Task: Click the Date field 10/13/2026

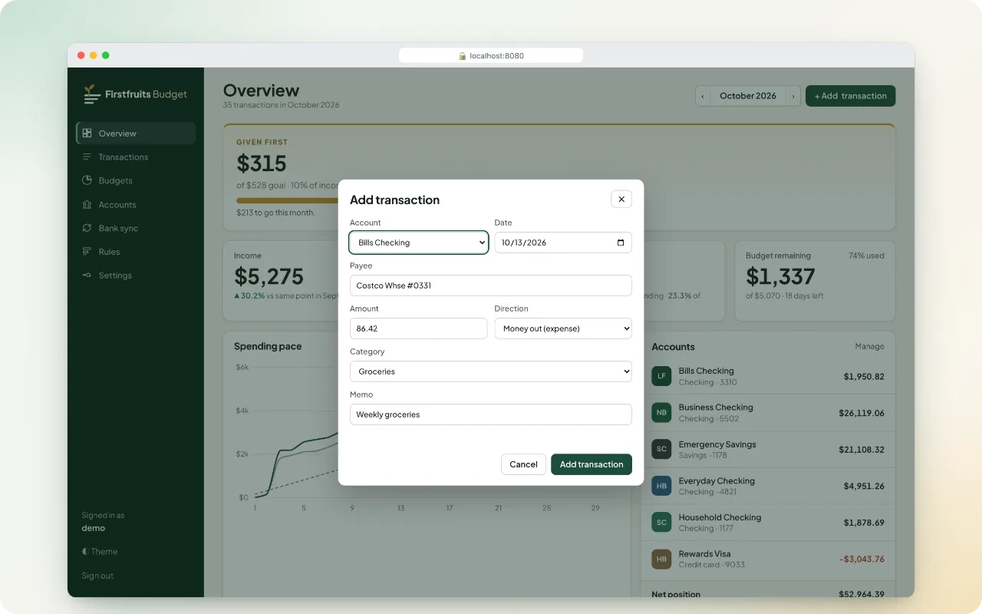Action: tap(563, 243)
